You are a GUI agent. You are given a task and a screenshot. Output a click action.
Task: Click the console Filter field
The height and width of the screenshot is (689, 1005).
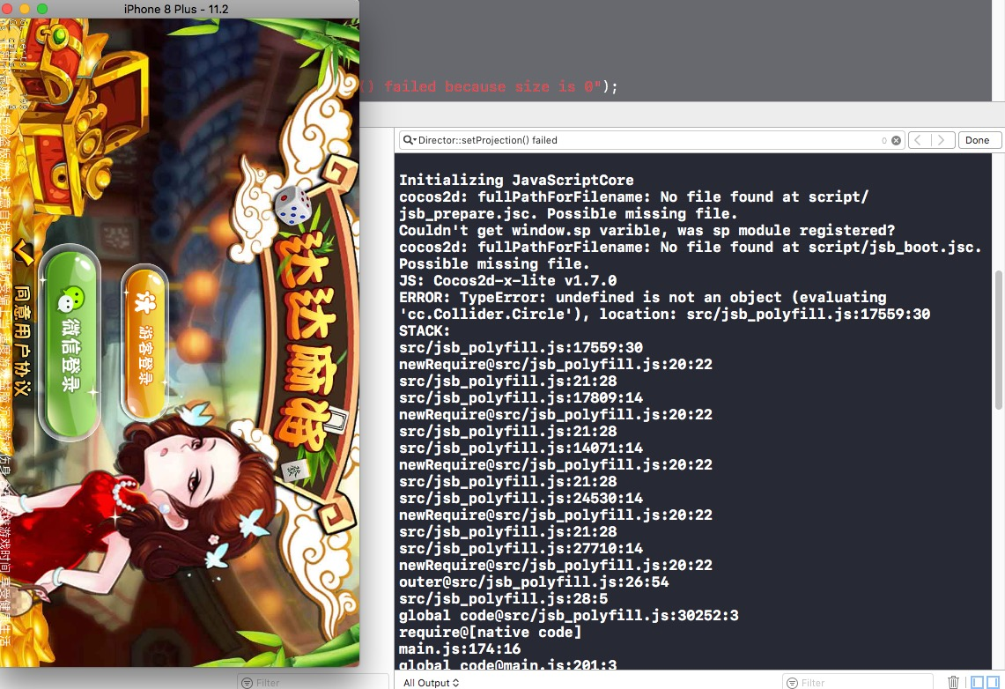(858, 683)
